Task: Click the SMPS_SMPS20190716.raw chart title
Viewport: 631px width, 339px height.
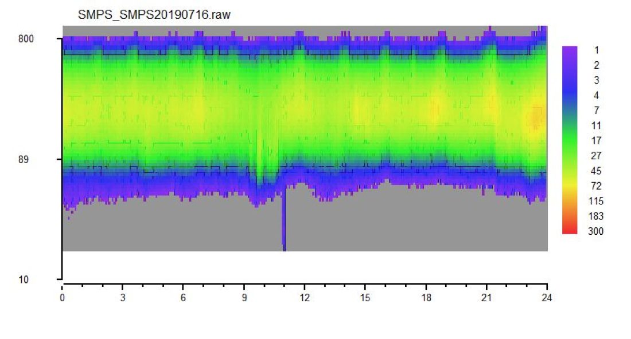Action: pos(154,15)
